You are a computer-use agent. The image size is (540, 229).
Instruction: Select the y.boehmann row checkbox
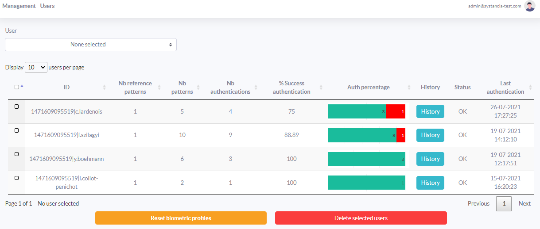[x=17, y=154]
